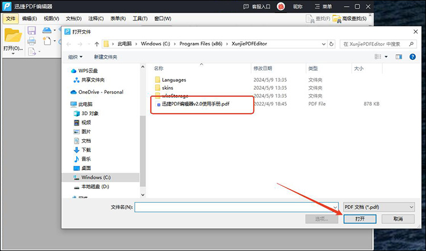Select 此电脑 in the navigation pane
The width and height of the screenshot is (426, 251).
click(x=85, y=104)
